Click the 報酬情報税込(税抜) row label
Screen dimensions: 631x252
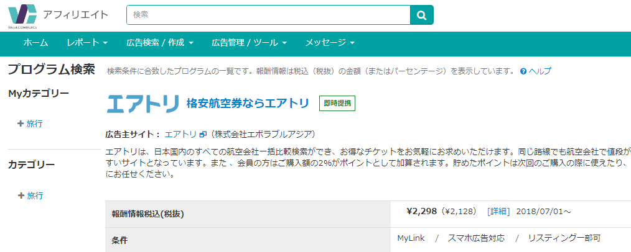pos(147,214)
